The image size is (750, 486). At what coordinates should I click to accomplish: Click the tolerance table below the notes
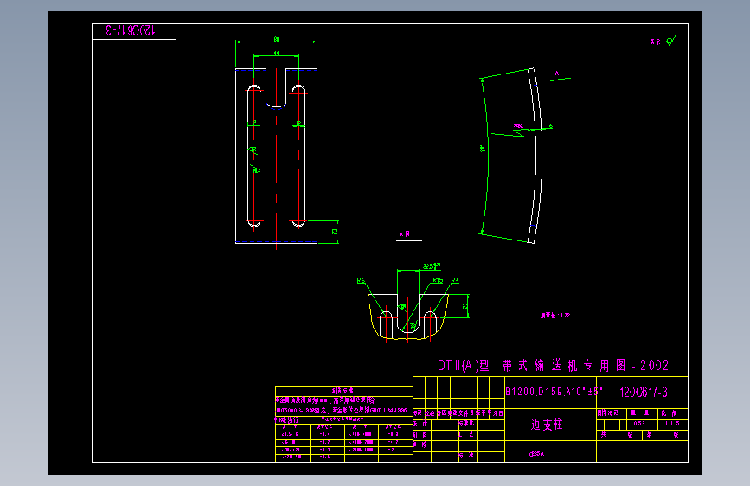[x=344, y=443]
